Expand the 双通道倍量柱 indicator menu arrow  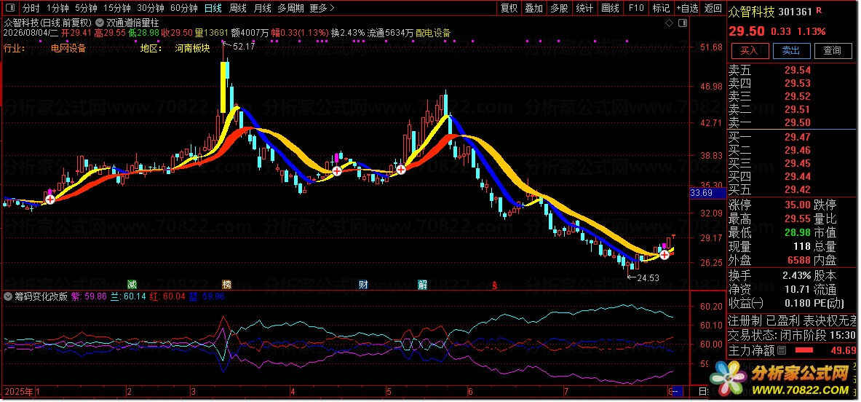click(x=100, y=23)
